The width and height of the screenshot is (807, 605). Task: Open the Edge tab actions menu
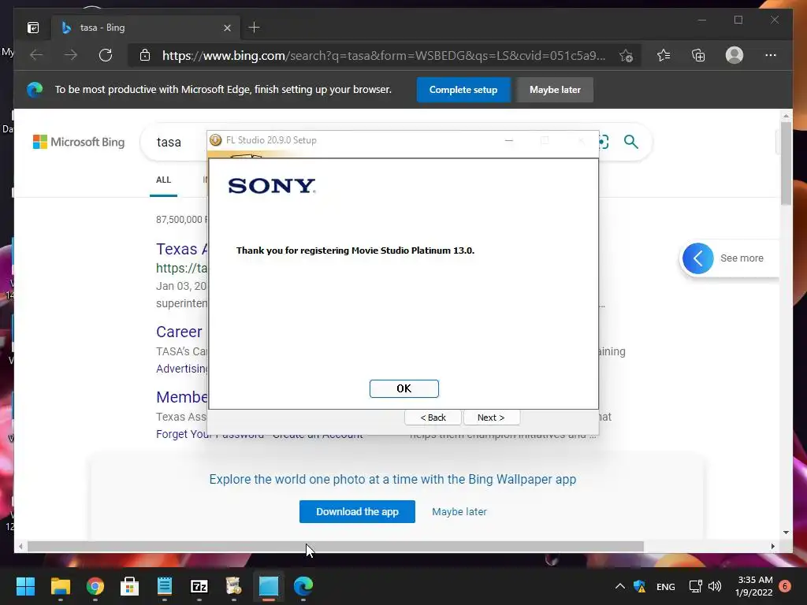point(33,28)
